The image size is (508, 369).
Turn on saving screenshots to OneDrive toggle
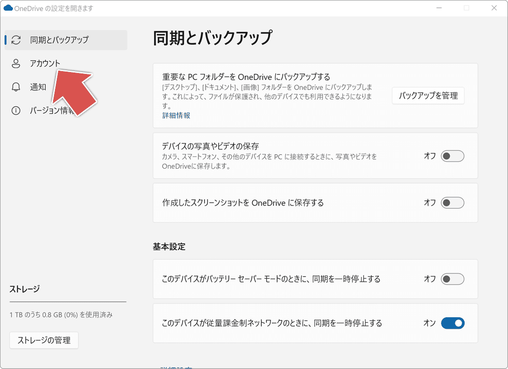pyautogui.click(x=452, y=203)
